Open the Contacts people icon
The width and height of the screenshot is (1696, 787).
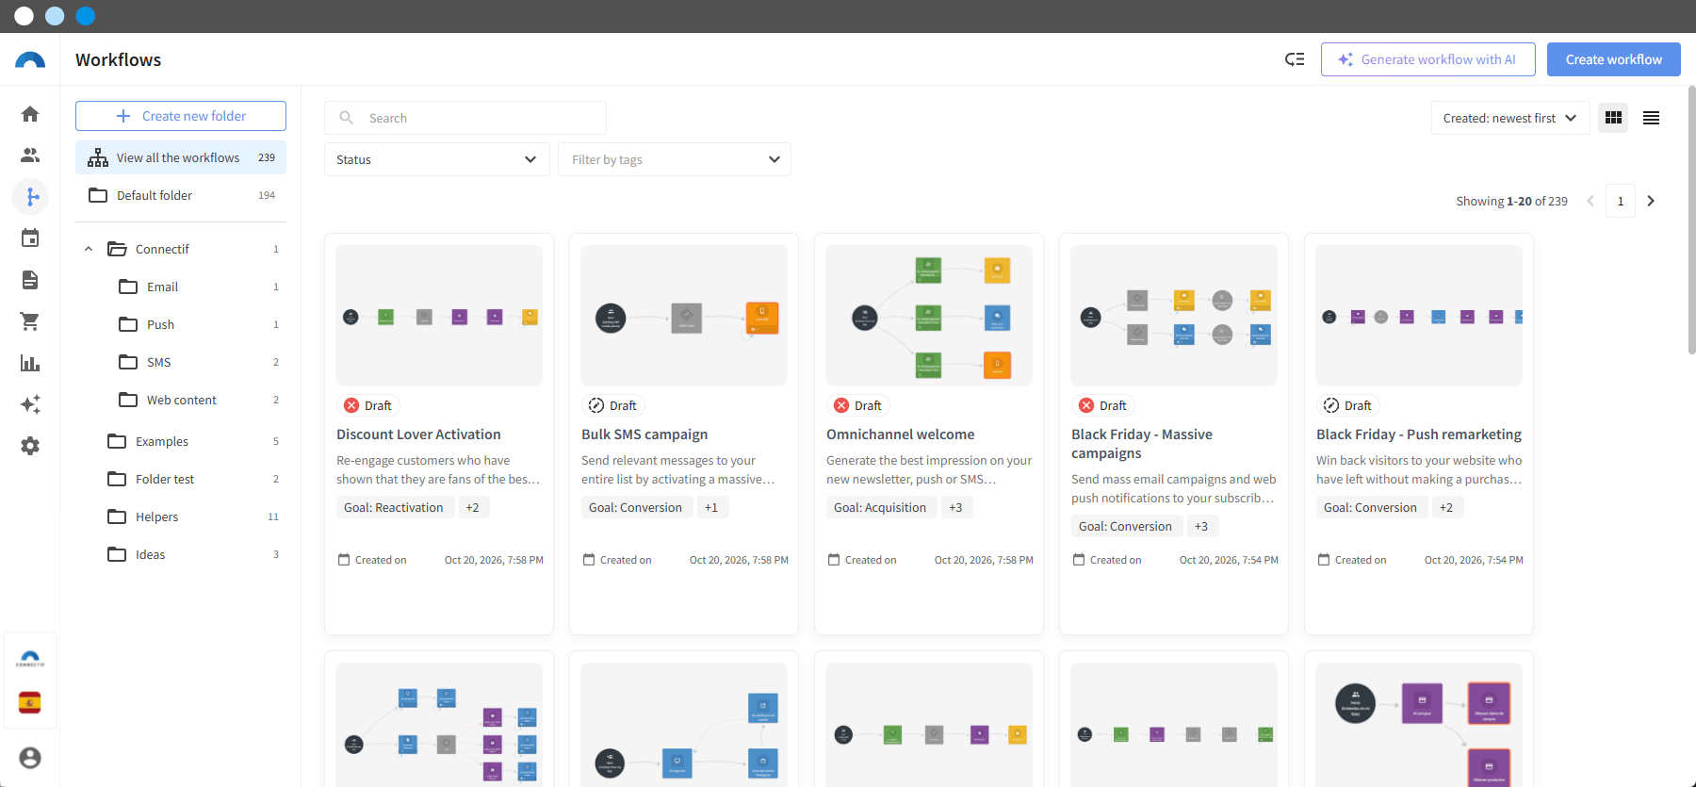tap(30, 156)
